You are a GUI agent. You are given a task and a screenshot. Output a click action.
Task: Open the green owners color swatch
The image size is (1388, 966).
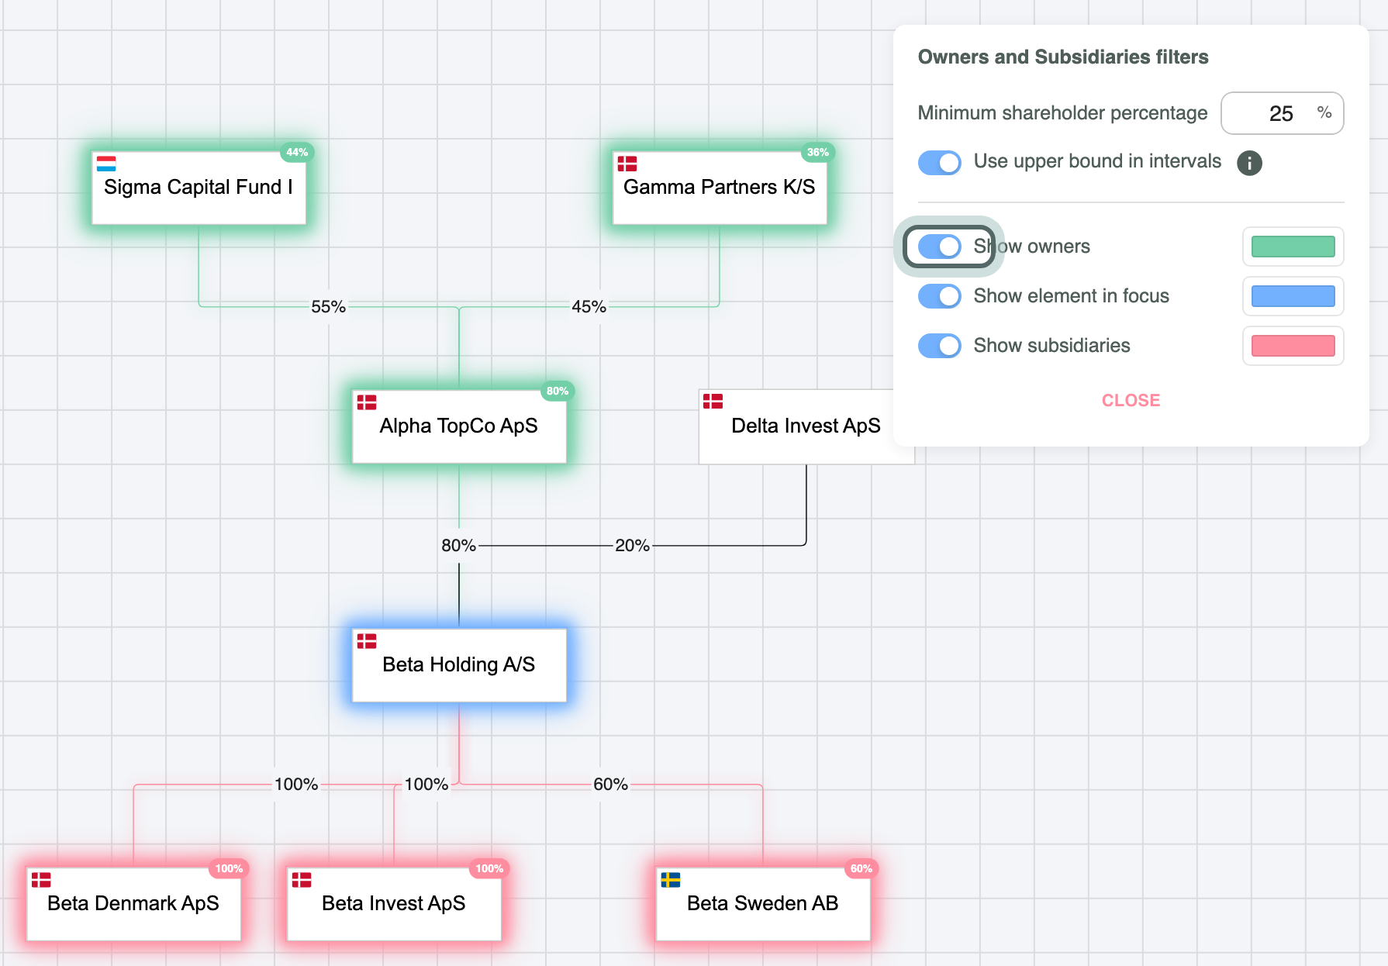pos(1293,247)
